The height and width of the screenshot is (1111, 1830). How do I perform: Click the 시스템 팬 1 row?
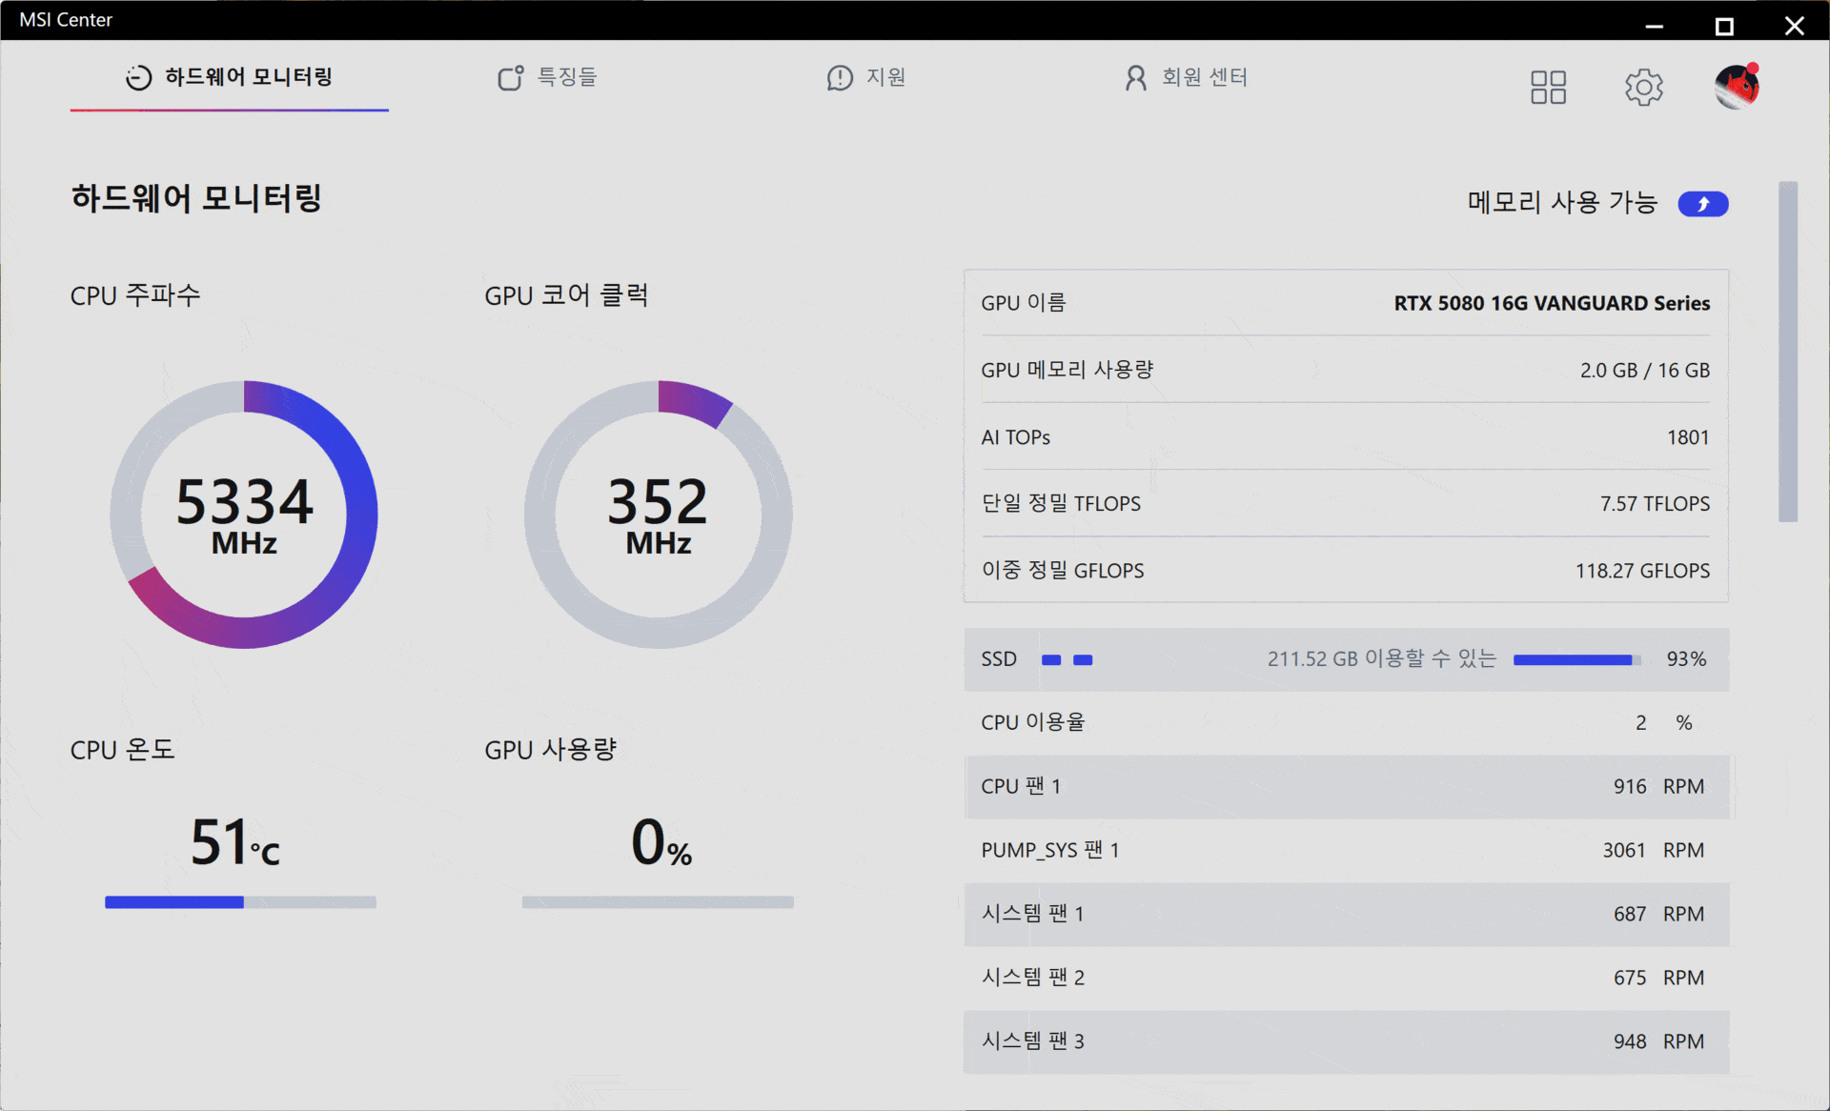point(1346,914)
